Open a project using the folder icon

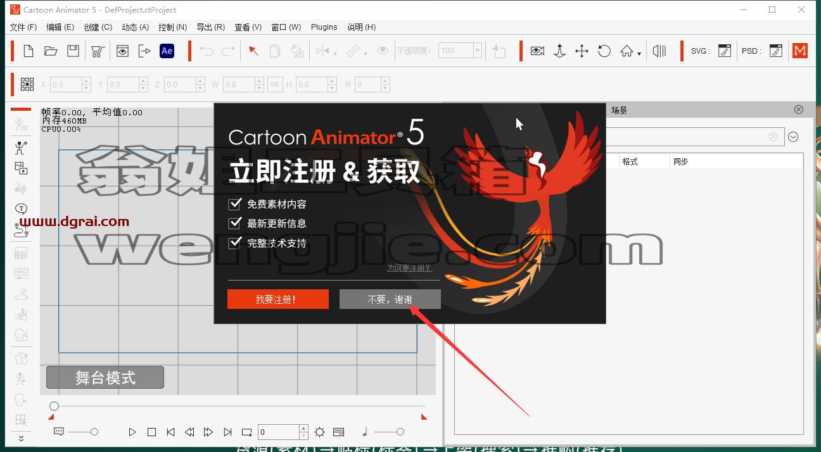(x=51, y=51)
